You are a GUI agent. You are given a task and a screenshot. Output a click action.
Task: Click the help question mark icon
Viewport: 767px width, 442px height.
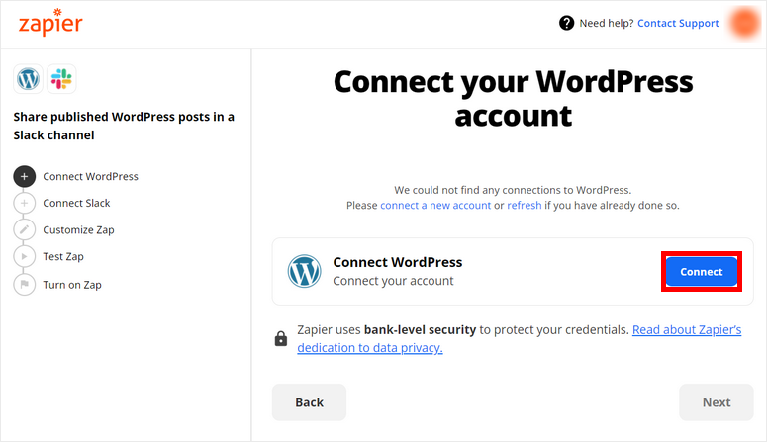[566, 23]
